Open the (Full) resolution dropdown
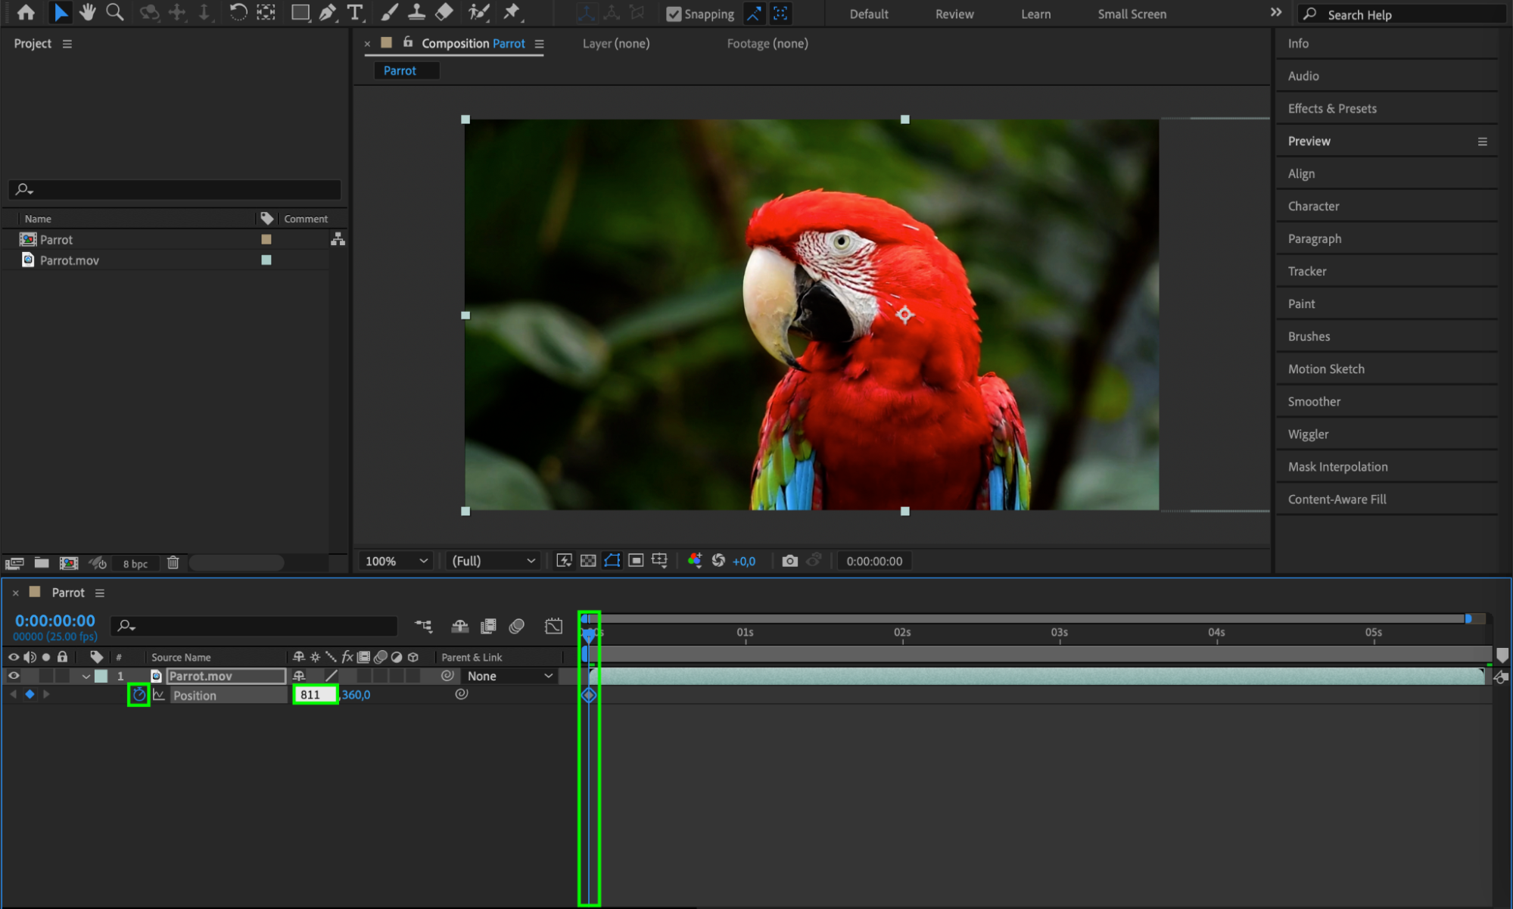 493,561
